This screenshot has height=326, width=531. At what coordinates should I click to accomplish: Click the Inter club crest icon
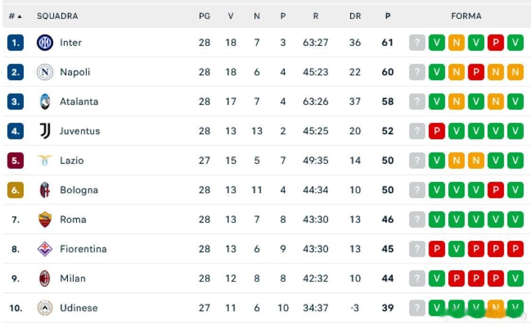pyautogui.click(x=45, y=43)
